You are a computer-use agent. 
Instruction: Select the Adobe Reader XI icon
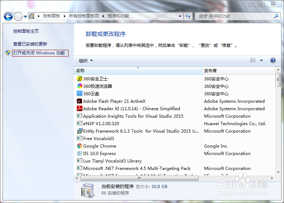tap(80, 108)
